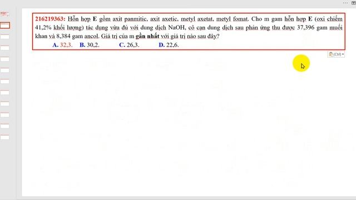Viewport: 356px width, 200px height.
Task: Click the value 8,384 in the question
Action: point(63,36)
